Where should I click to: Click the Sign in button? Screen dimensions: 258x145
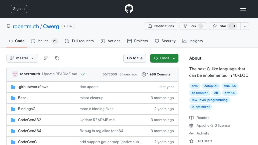coord(19,9)
